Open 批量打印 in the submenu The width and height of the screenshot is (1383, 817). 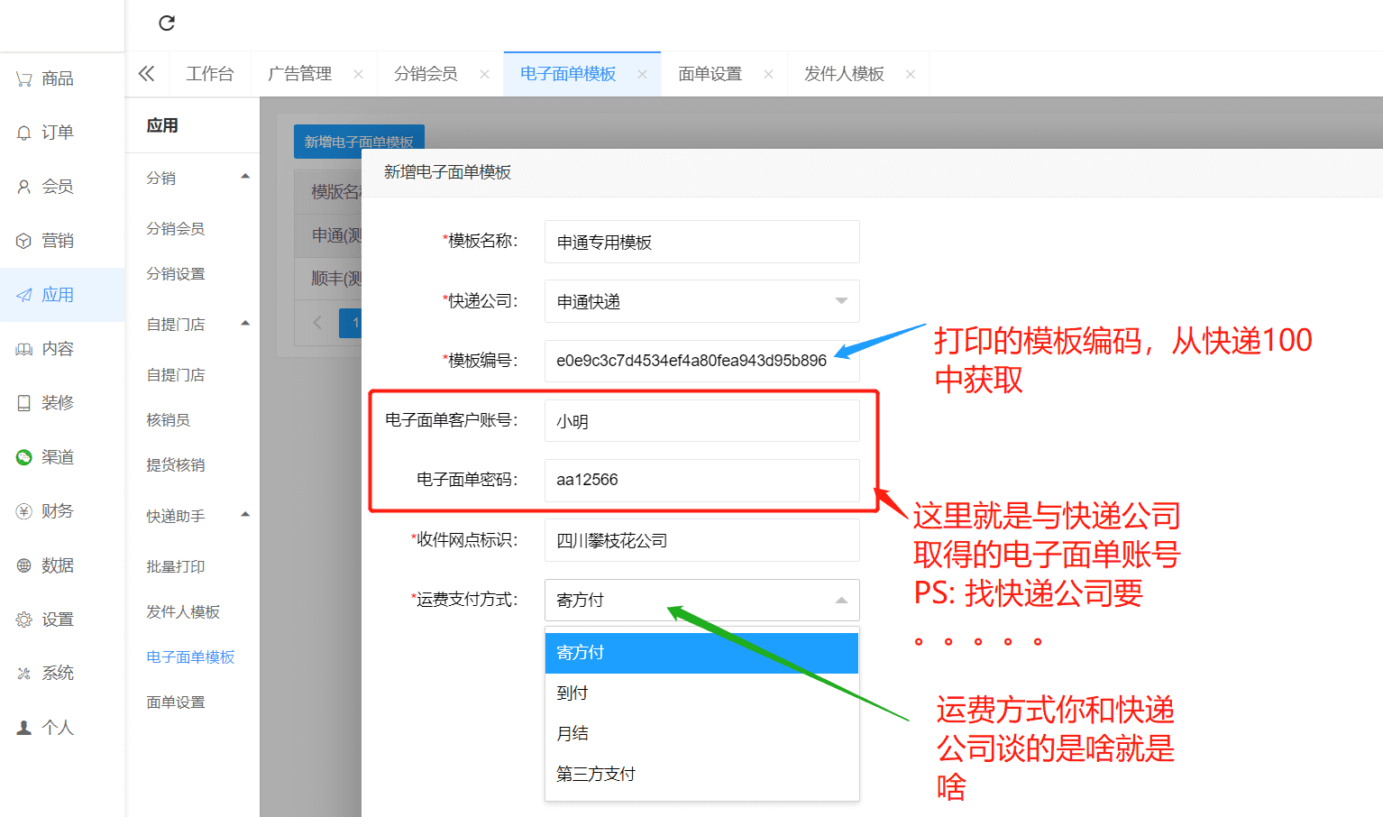point(176,566)
